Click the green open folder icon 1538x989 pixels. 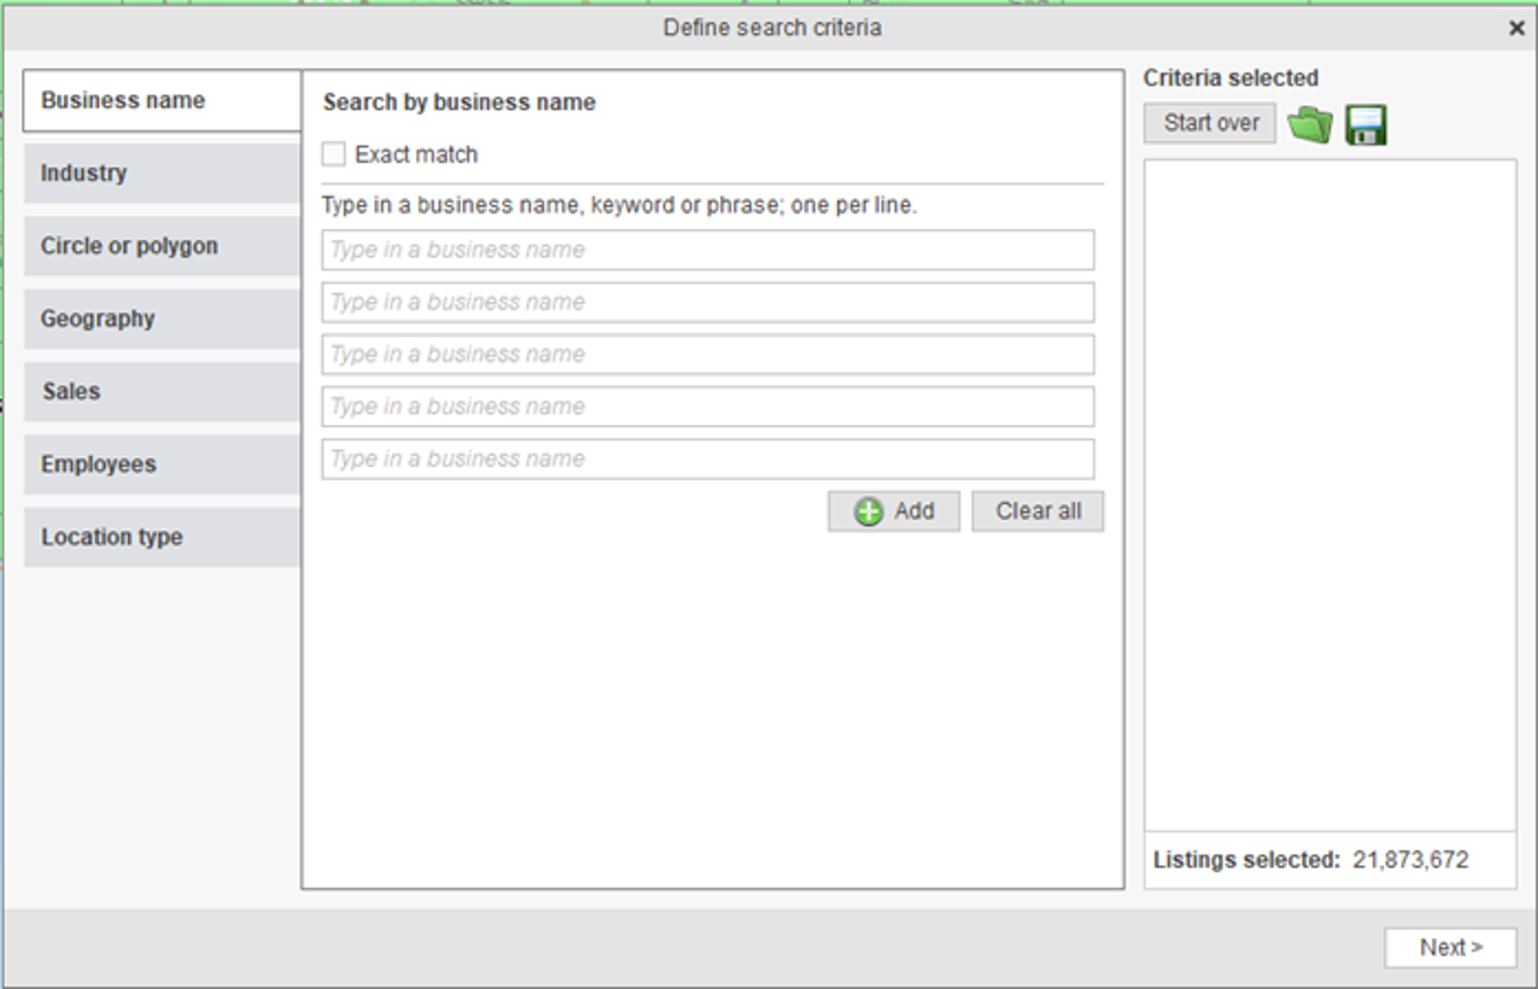click(x=1310, y=123)
